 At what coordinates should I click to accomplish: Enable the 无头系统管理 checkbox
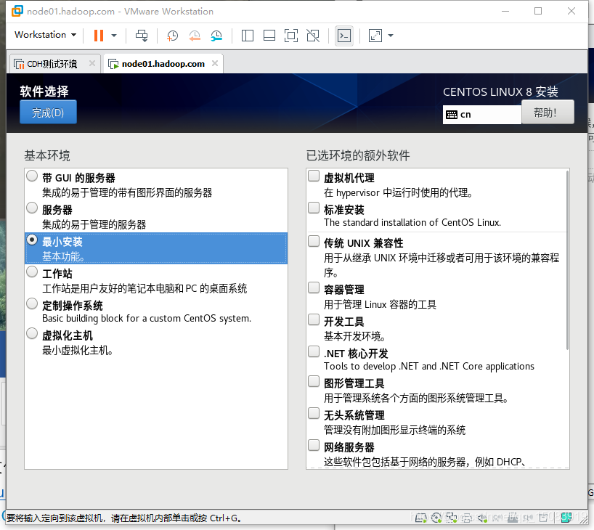point(314,413)
